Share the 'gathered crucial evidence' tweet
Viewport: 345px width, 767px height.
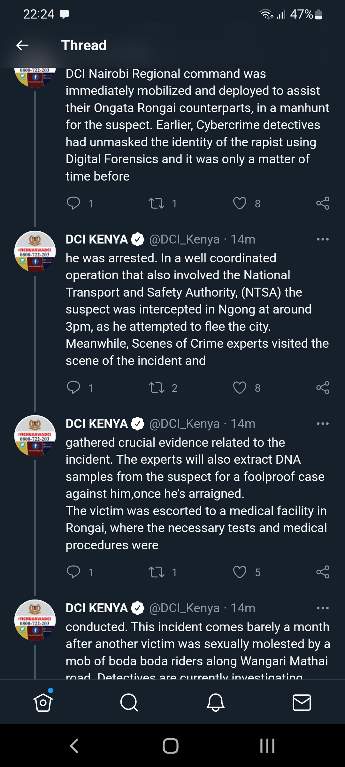pyautogui.click(x=323, y=572)
